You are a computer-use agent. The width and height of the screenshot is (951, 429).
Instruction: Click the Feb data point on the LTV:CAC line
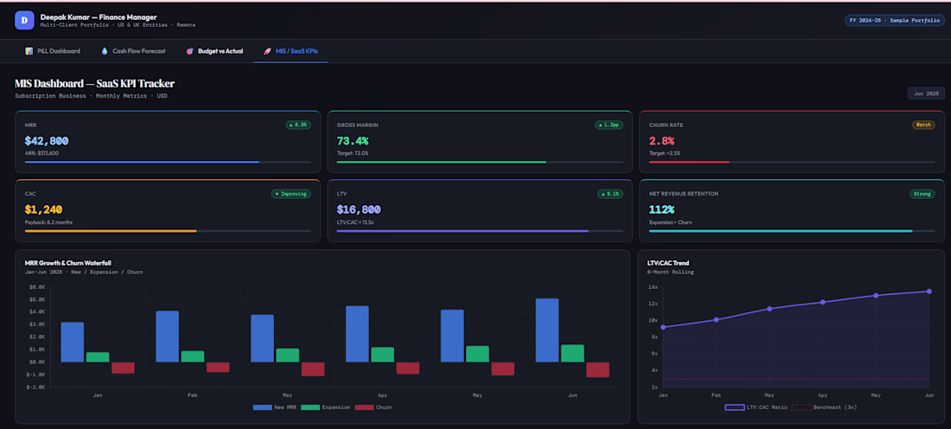[717, 320]
